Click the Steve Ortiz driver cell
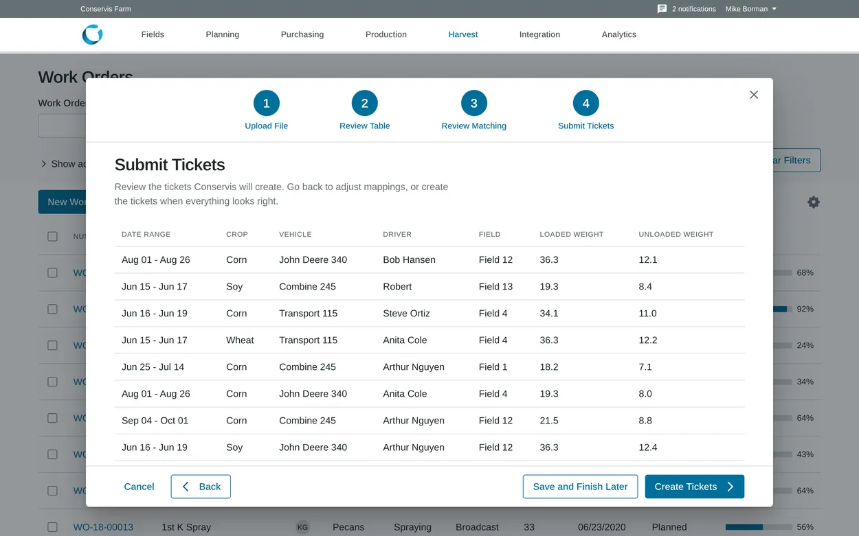 (x=406, y=313)
